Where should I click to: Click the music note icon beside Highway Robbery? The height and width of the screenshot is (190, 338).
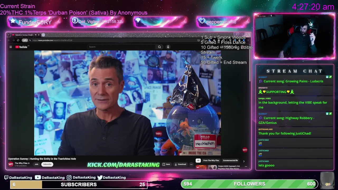[x=261, y=118]
